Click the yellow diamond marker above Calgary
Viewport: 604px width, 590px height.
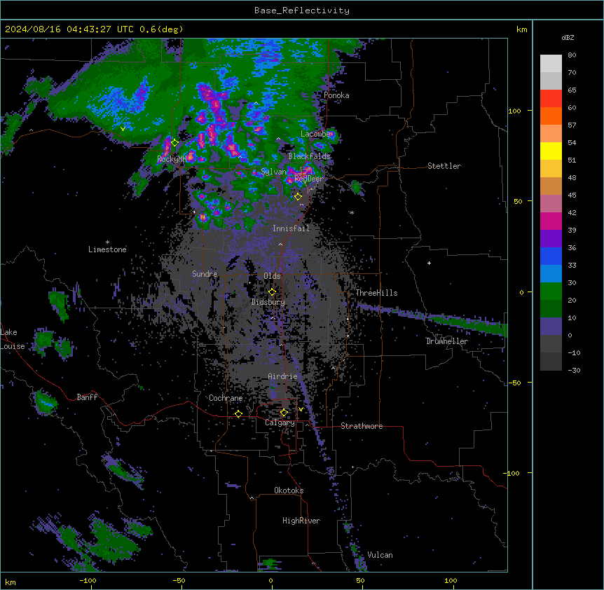click(x=284, y=413)
